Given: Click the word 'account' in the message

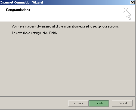Looking at the screenshot, I should click(113, 26).
